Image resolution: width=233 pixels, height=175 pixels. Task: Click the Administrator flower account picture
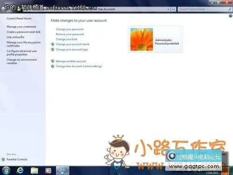[142, 39]
